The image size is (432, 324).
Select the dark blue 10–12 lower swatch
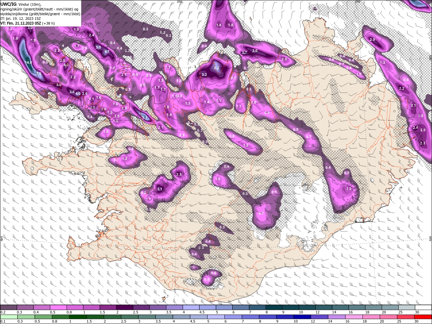(x=303, y=317)
